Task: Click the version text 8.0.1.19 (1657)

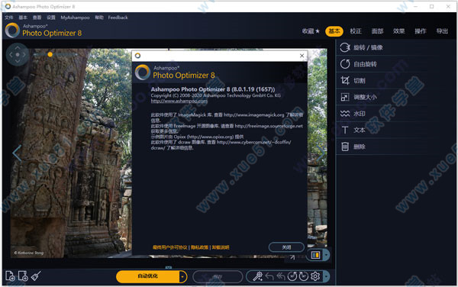Action: 253,89
